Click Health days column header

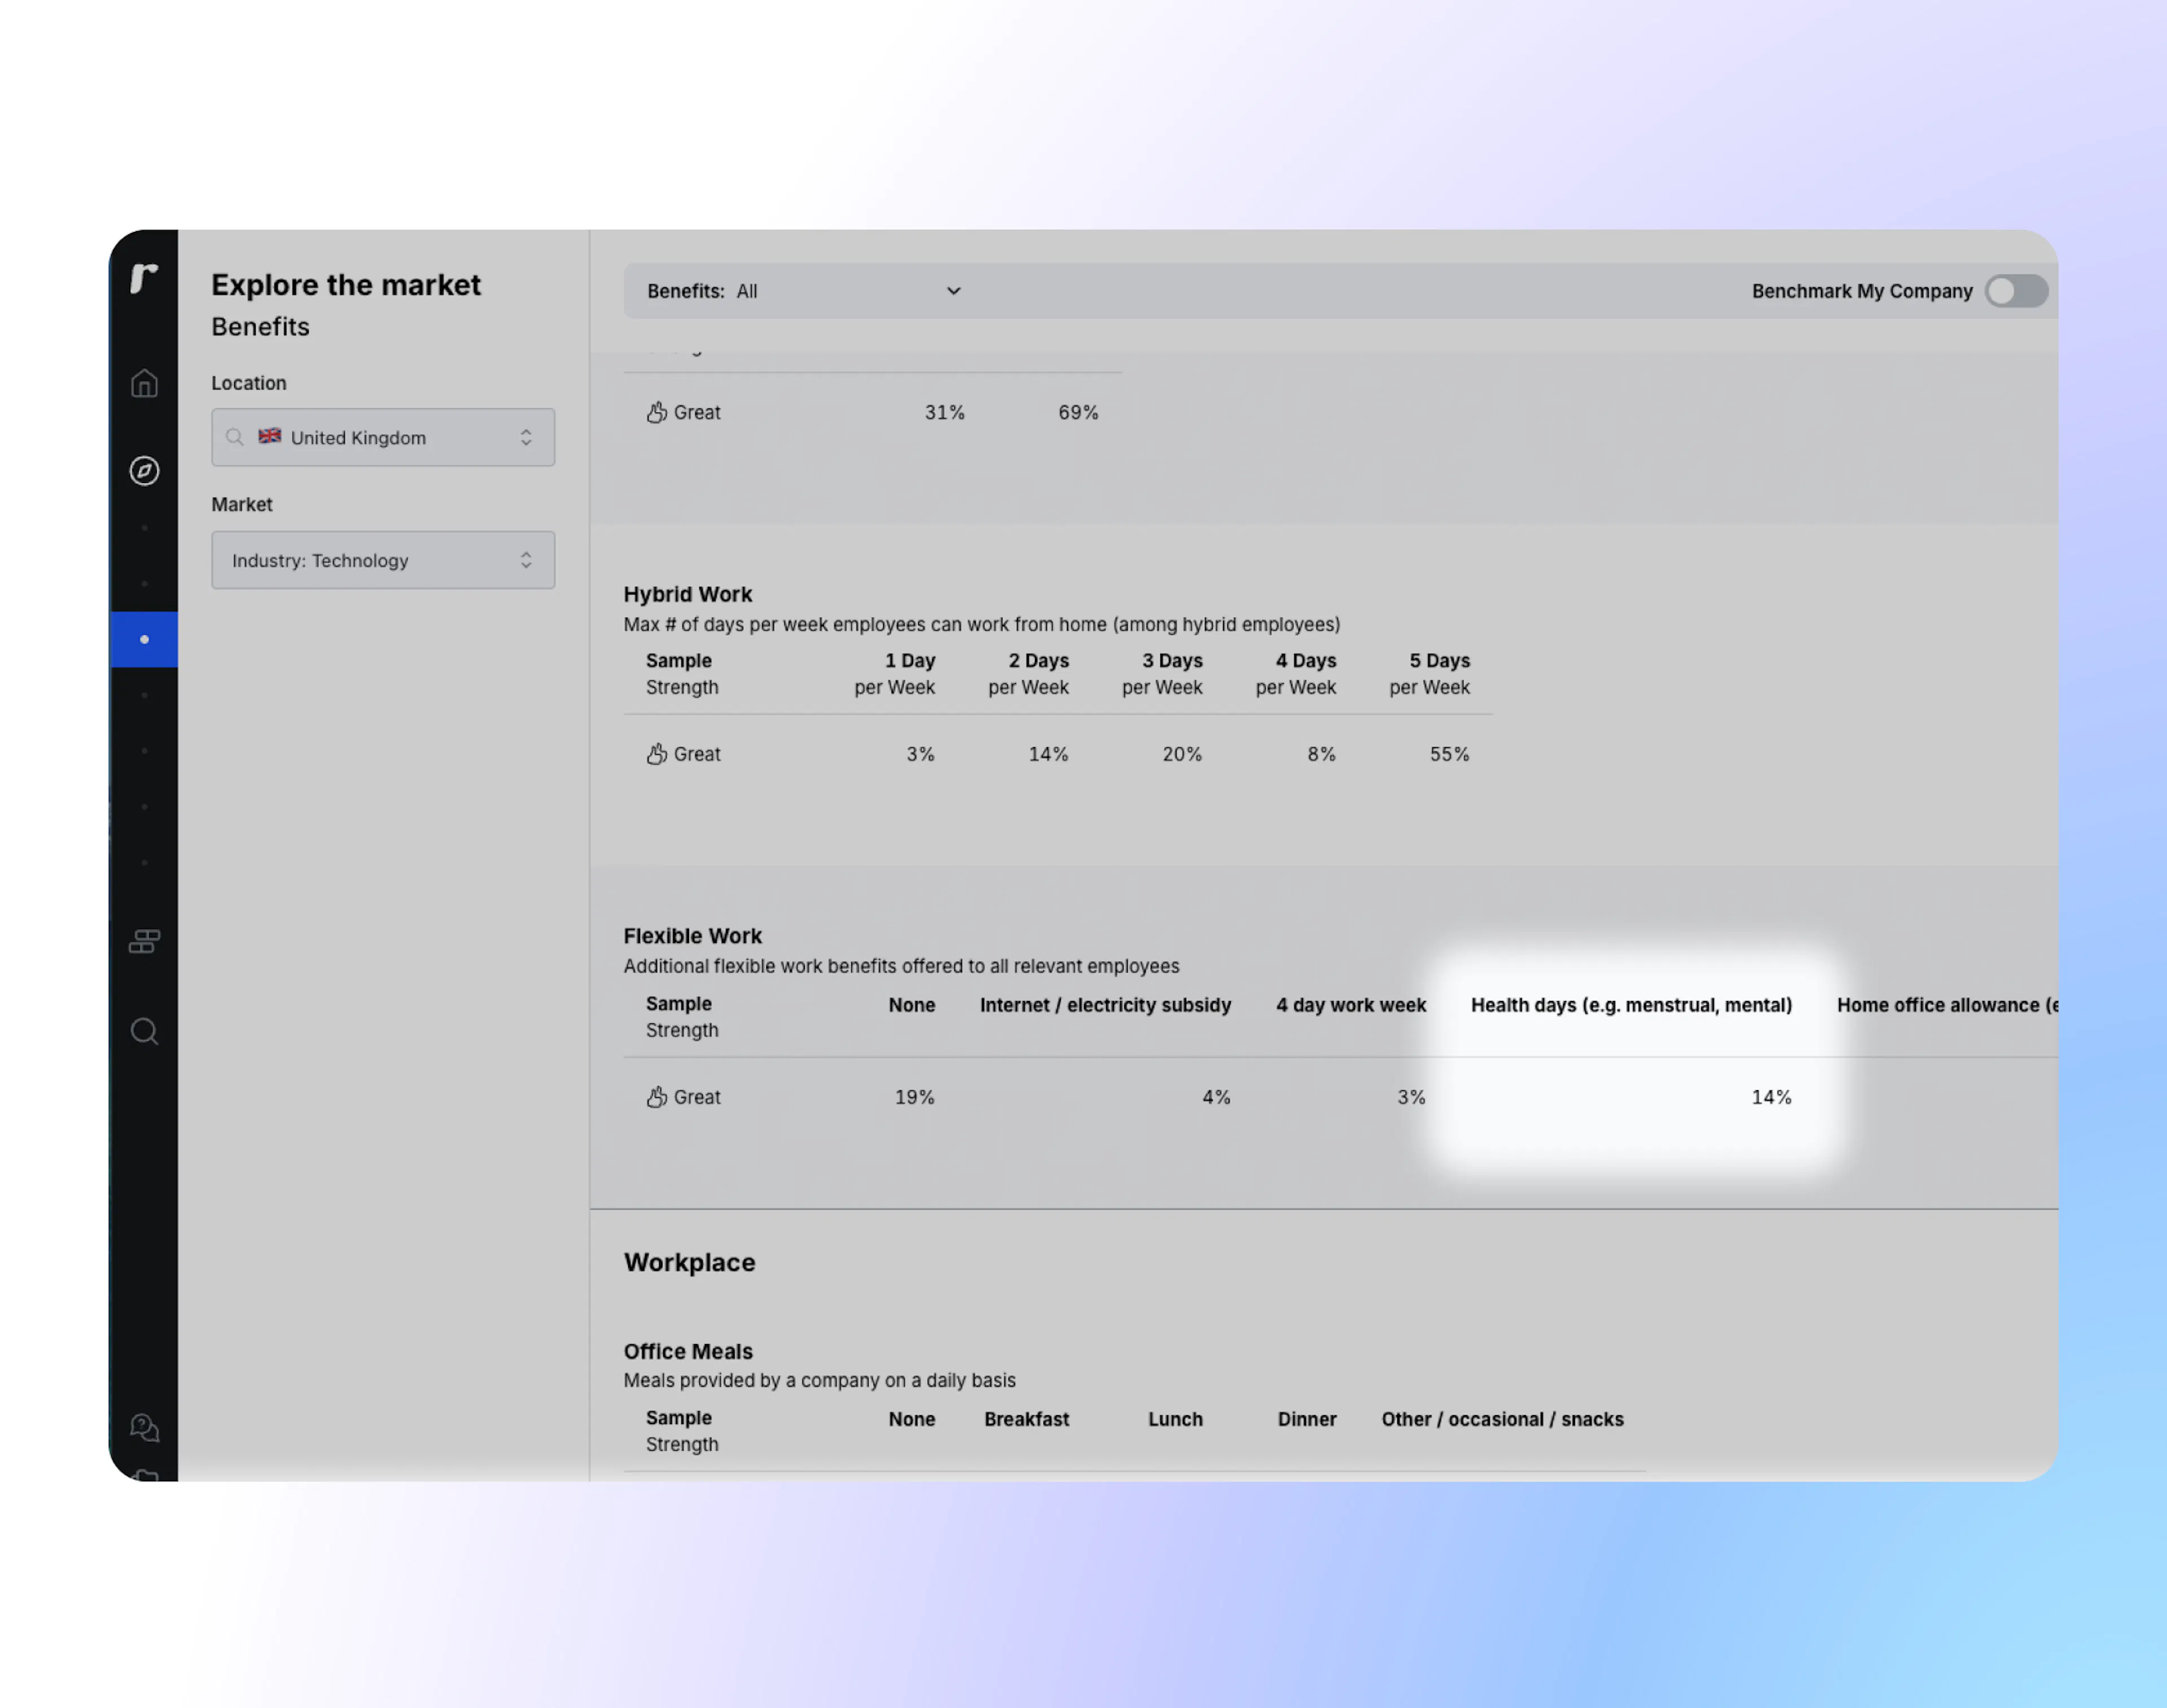pyautogui.click(x=1631, y=1005)
